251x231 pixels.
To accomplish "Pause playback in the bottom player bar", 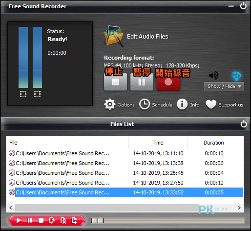I will click(30, 221).
